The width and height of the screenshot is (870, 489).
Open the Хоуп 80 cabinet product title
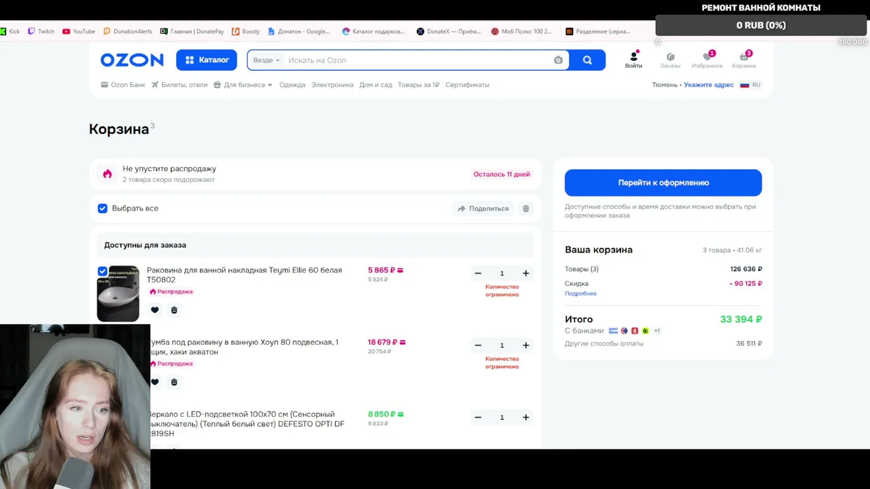point(244,347)
